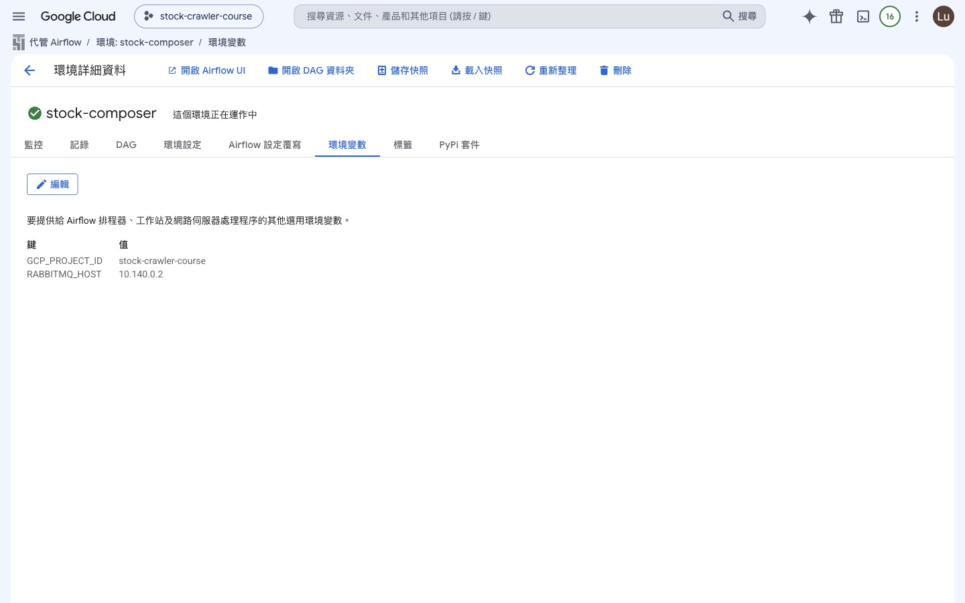Open Airflow 設定覆寫 tab
The width and height of the screenshot is (965, 603).
[265, 145]
